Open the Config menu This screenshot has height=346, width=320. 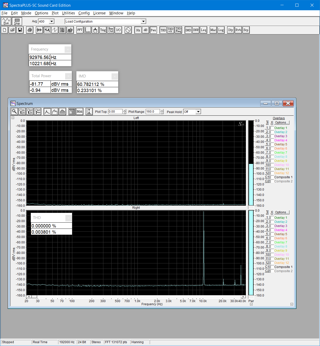coord(84,13)
